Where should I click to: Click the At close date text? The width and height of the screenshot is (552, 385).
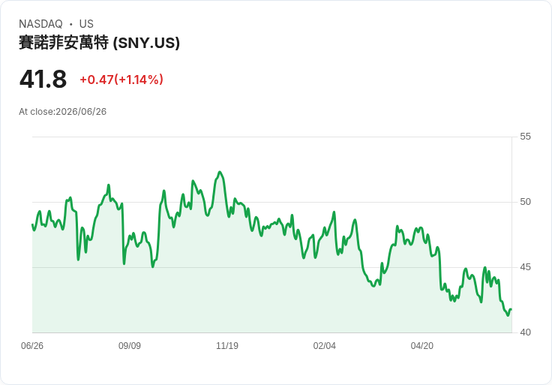click(x=63, y=112)
